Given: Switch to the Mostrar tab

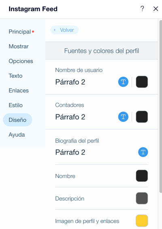Looking at the screenshot, I should [x=19, y=47].
